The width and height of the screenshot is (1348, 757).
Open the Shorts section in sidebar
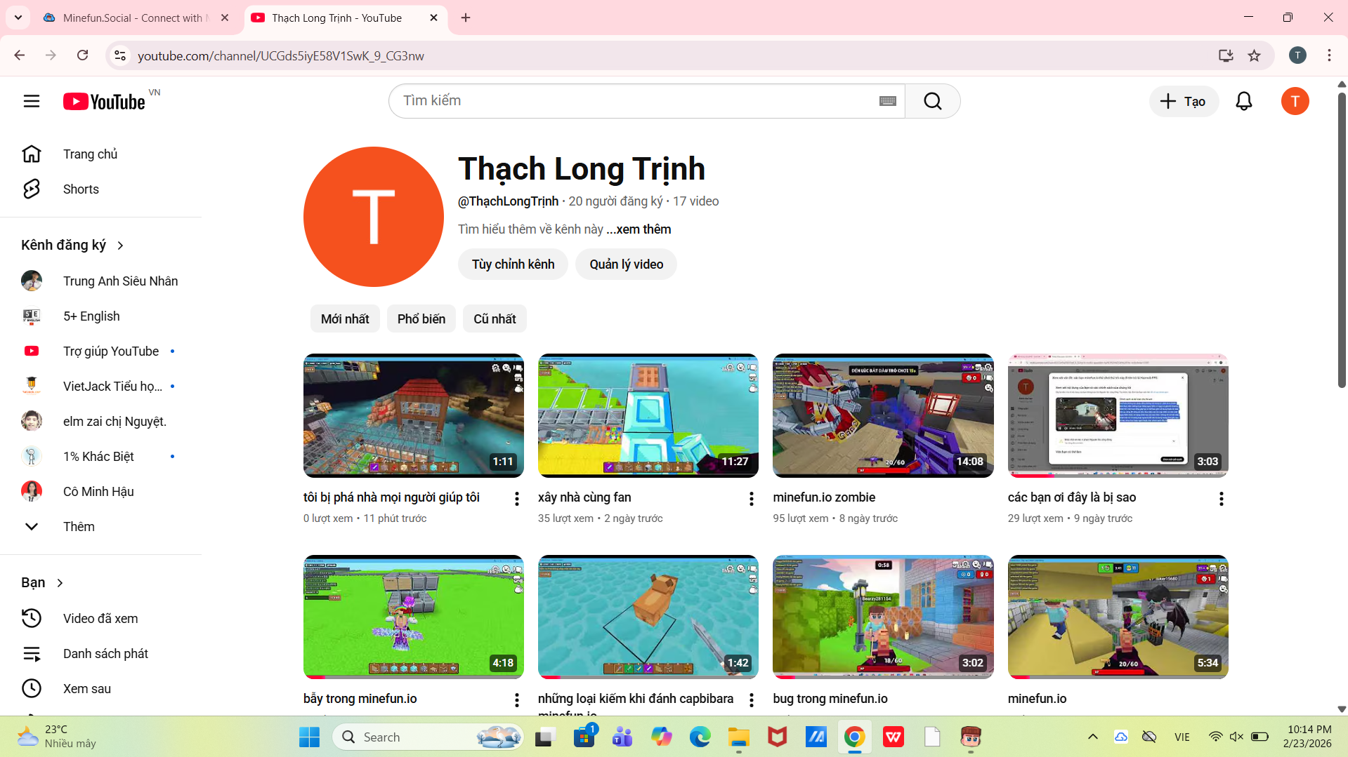coord(81,189)
